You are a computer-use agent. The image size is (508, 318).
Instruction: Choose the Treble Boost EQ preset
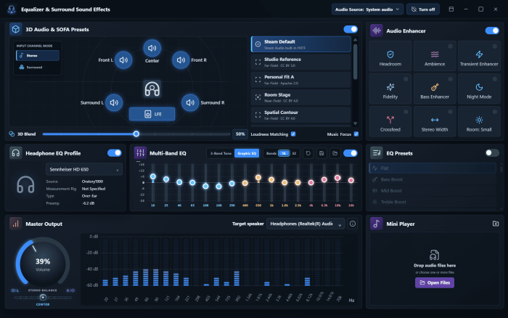[433, 202]
